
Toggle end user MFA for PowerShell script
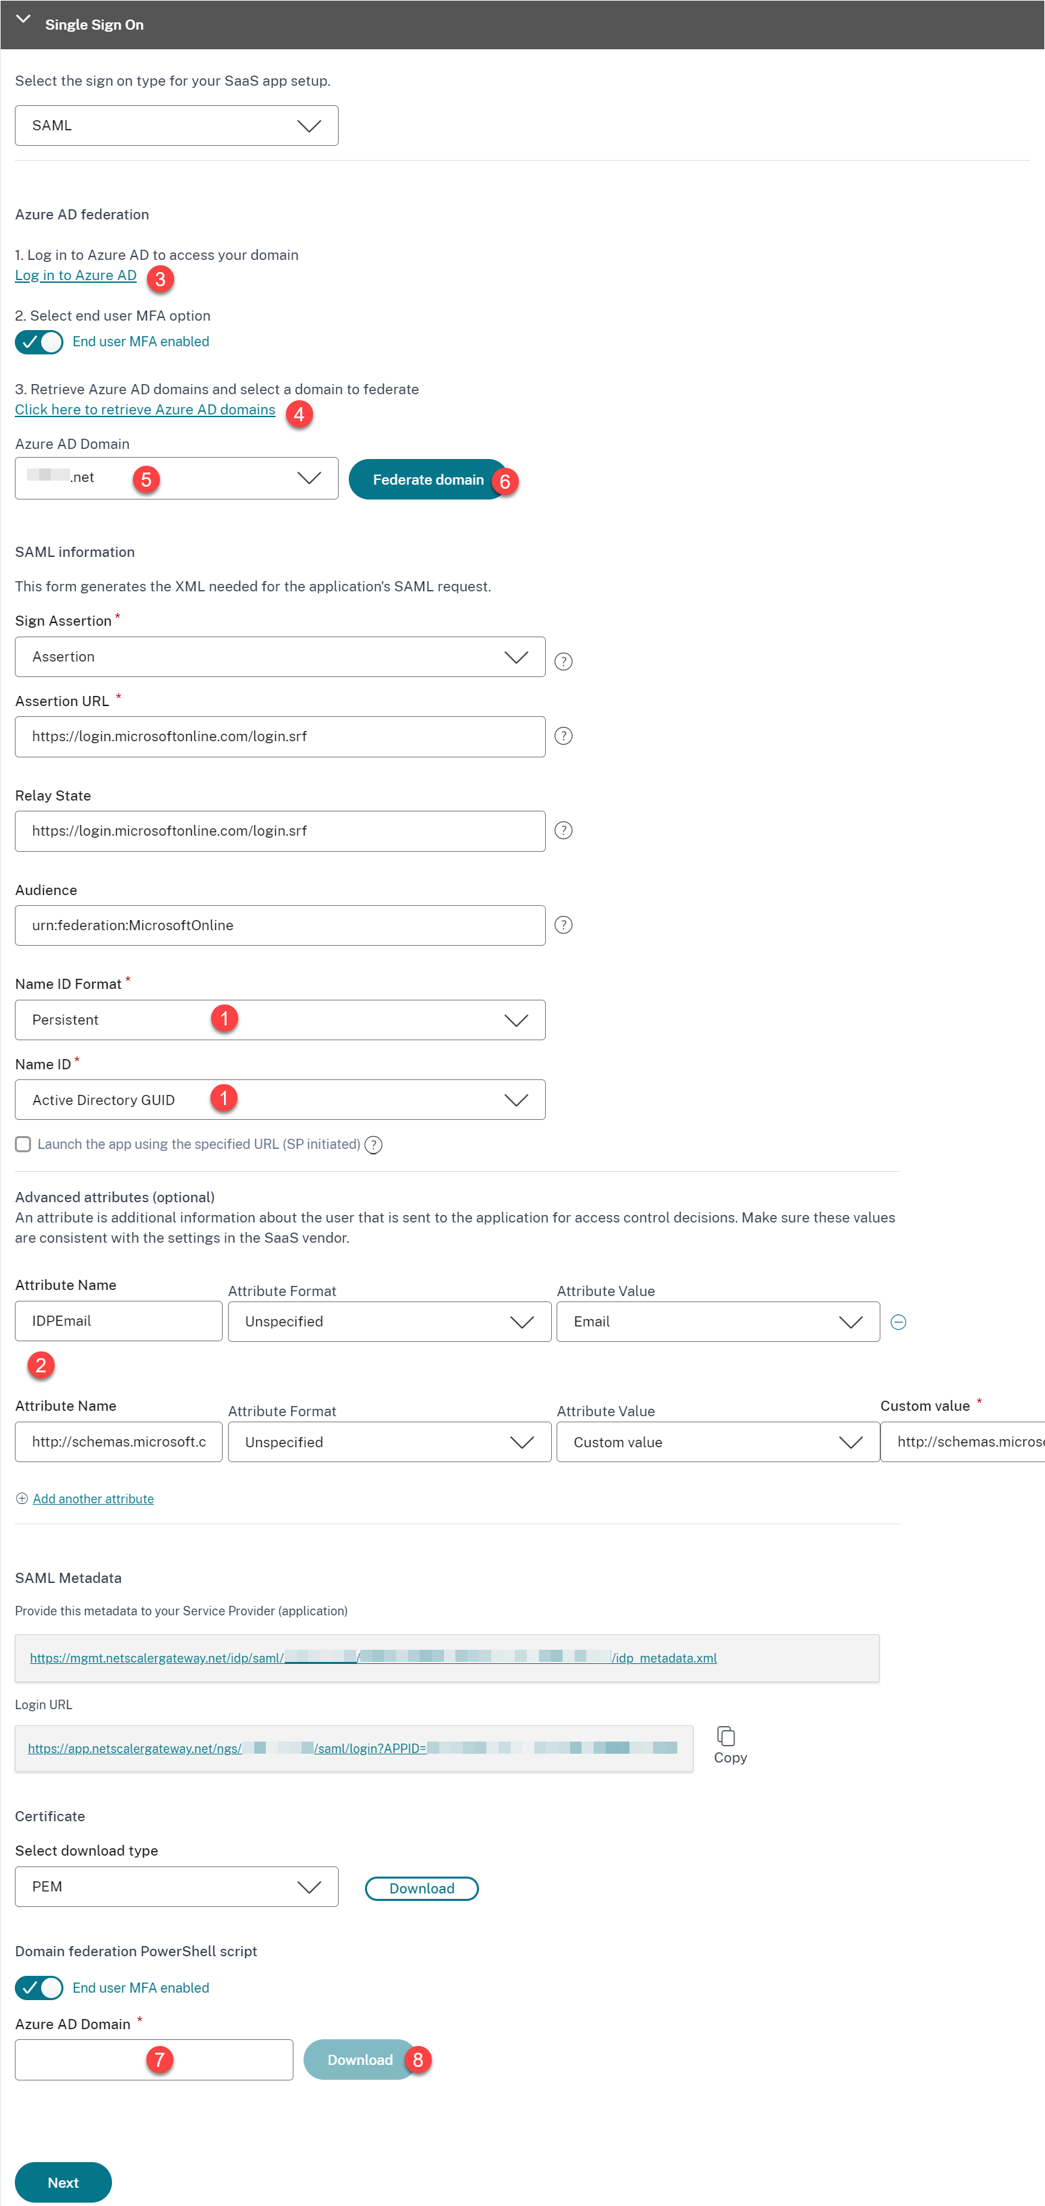pyautogui.click(x=39, y=1987)
